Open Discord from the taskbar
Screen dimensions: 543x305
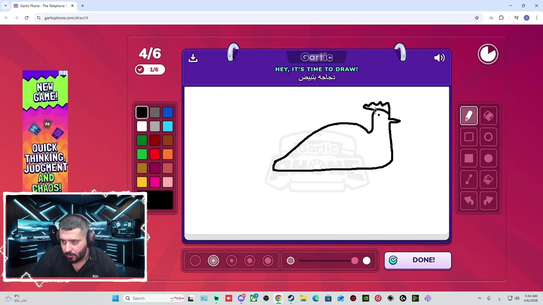click(241, 298)
